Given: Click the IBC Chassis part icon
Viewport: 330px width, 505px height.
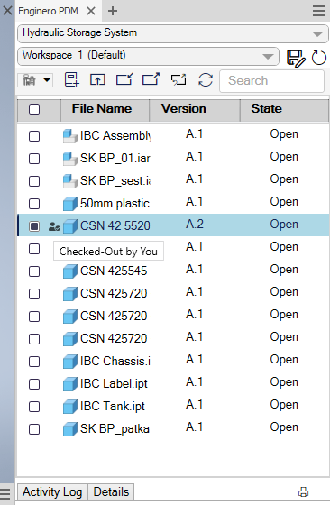Looking at the screenshot, I should (x=69, y=362).
